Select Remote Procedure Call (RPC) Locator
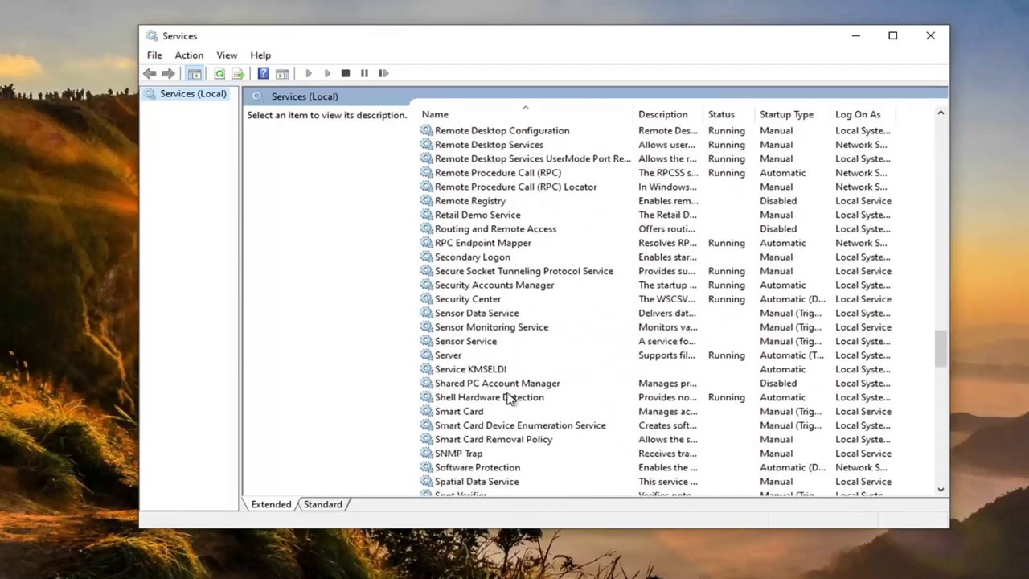This screenshot has height=579, width=1029. pyautogui.click(x=515, y=187)
